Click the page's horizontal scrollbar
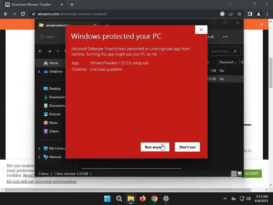The height and width of the screenshot is (205, 273). click(128, 190)
